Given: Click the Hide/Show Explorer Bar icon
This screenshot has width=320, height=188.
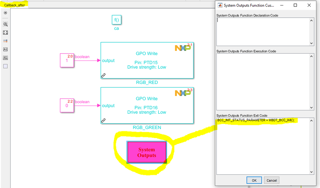Looking at the screenshot, I should pyautogui.click(x=5, y=12).
